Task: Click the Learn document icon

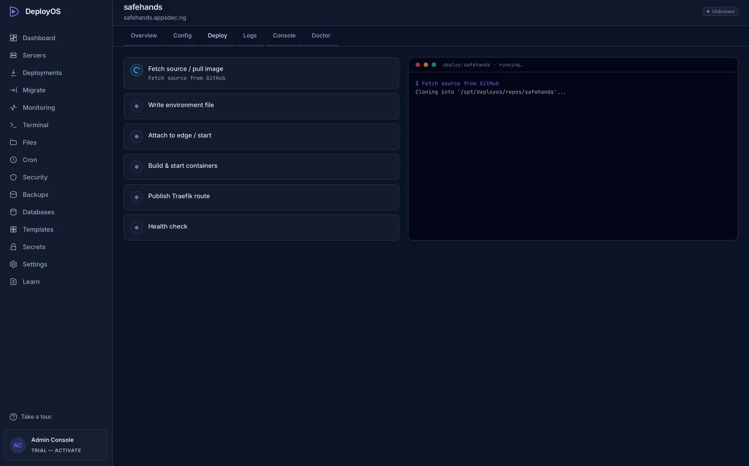Action: pyautogui.click(x=14, y=282)
